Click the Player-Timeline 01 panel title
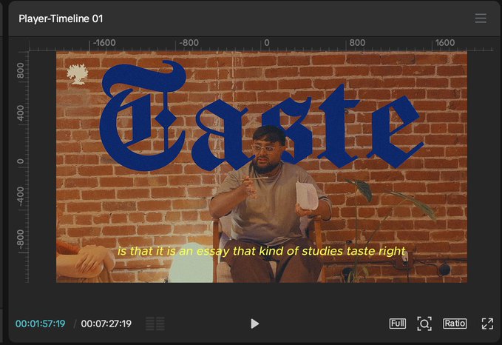 point(61,19)
